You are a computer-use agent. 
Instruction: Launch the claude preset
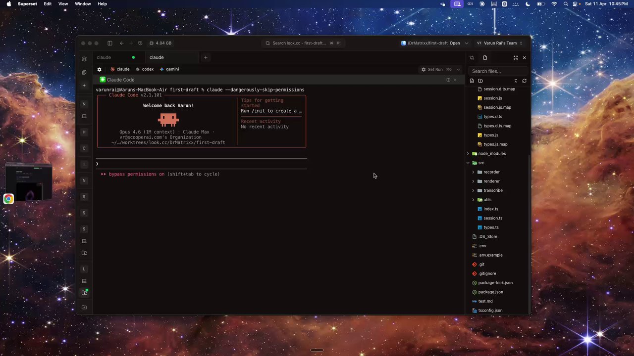pos(120,69)
